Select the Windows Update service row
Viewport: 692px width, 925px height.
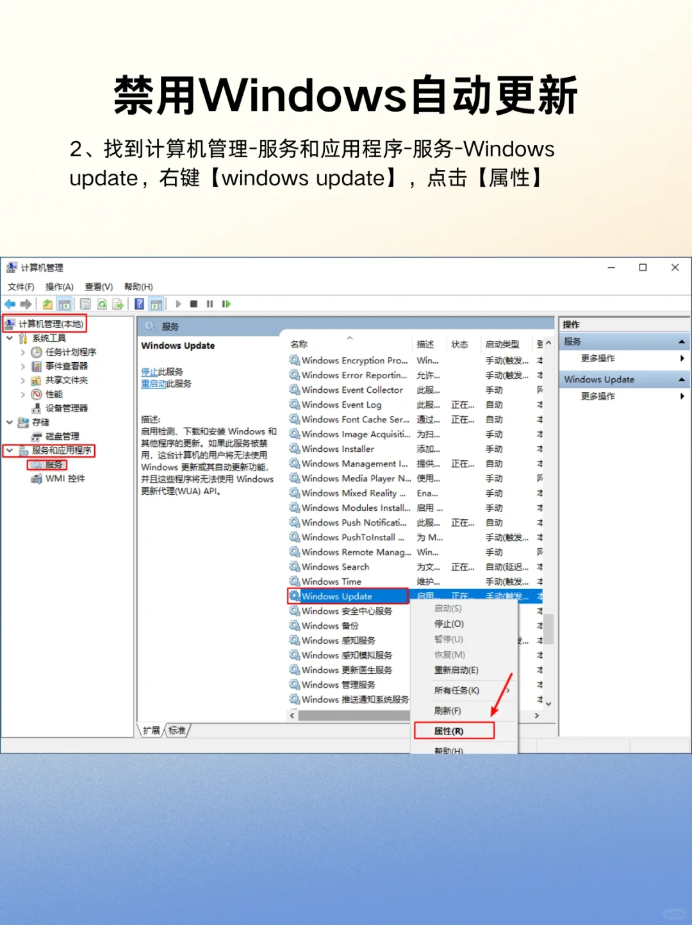(x=415, y=596)
